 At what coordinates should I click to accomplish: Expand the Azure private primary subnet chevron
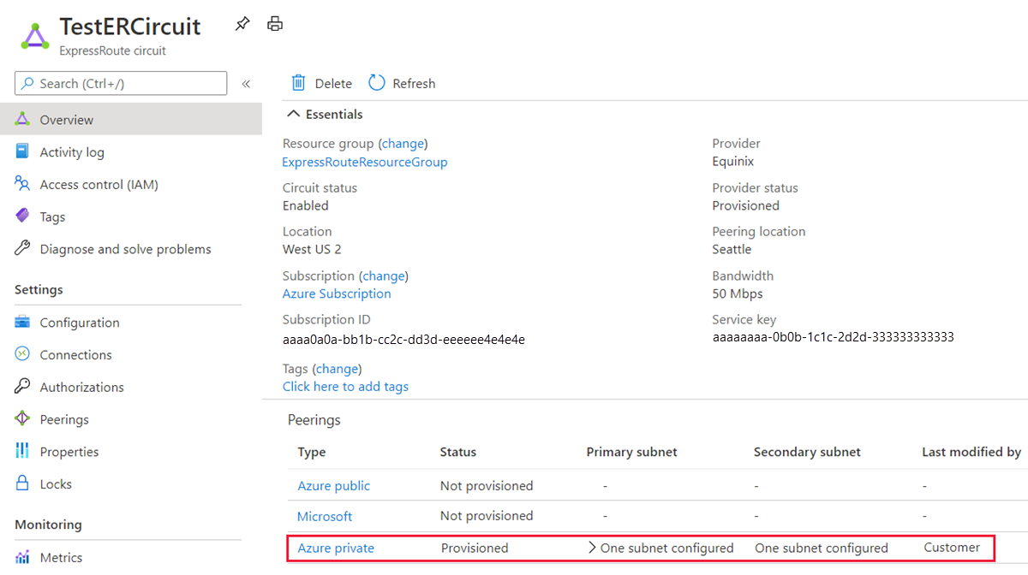point(592,548)
